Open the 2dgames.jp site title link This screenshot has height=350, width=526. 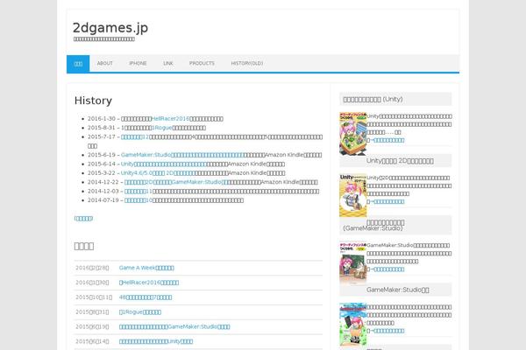(110, 28)
